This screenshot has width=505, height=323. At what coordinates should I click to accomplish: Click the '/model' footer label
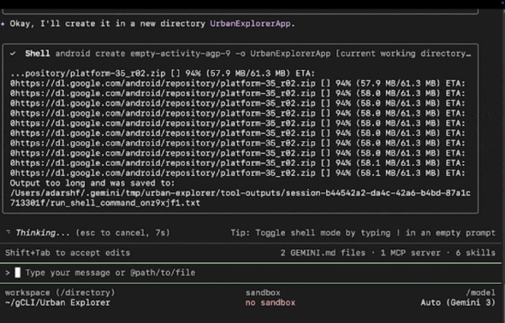pos(480,293)
